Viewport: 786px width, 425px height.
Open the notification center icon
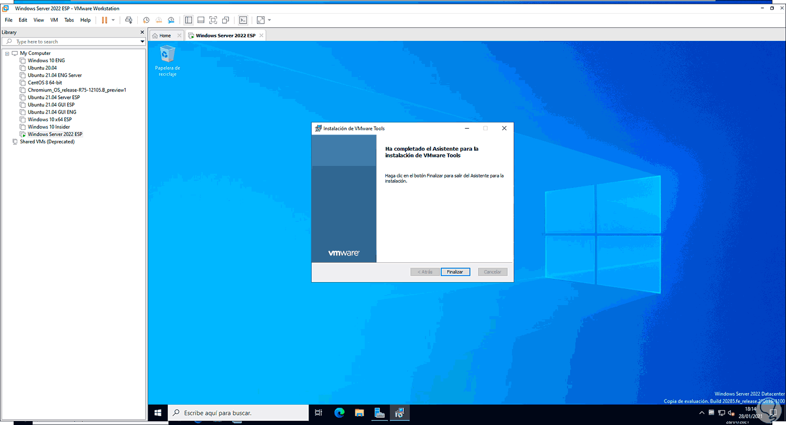772,413
